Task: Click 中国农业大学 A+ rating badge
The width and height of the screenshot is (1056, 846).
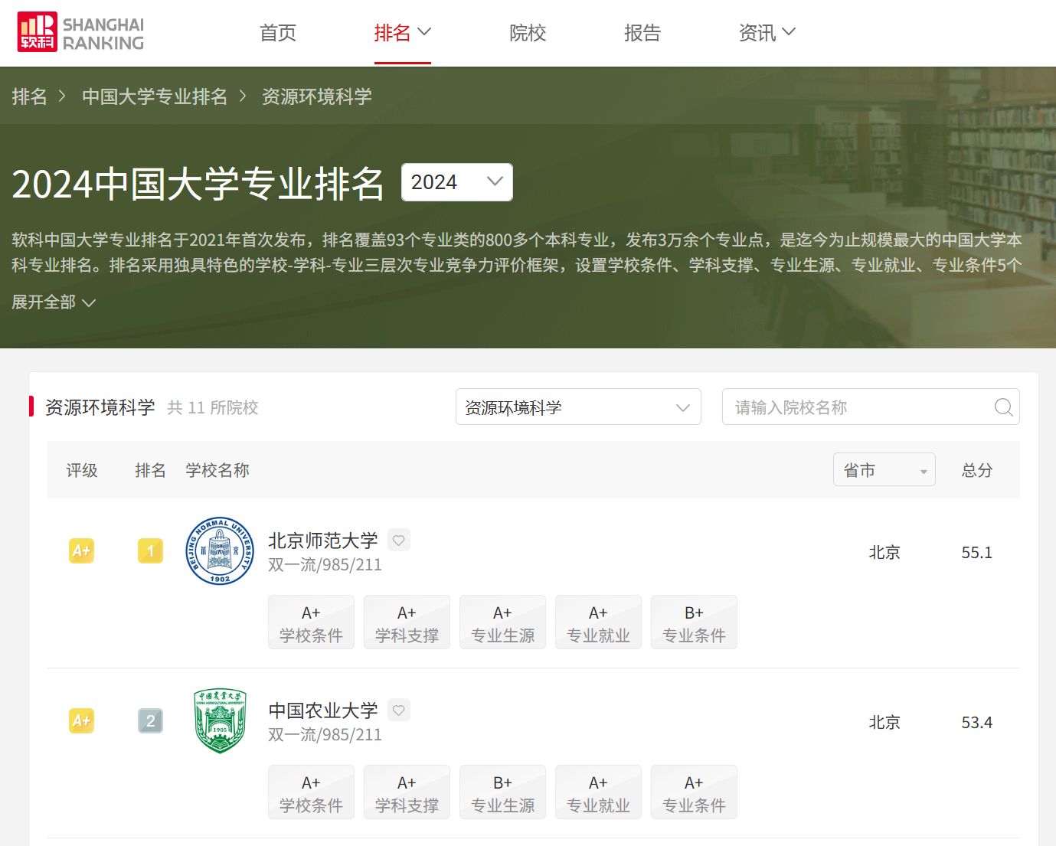Action: click(81, 721)
